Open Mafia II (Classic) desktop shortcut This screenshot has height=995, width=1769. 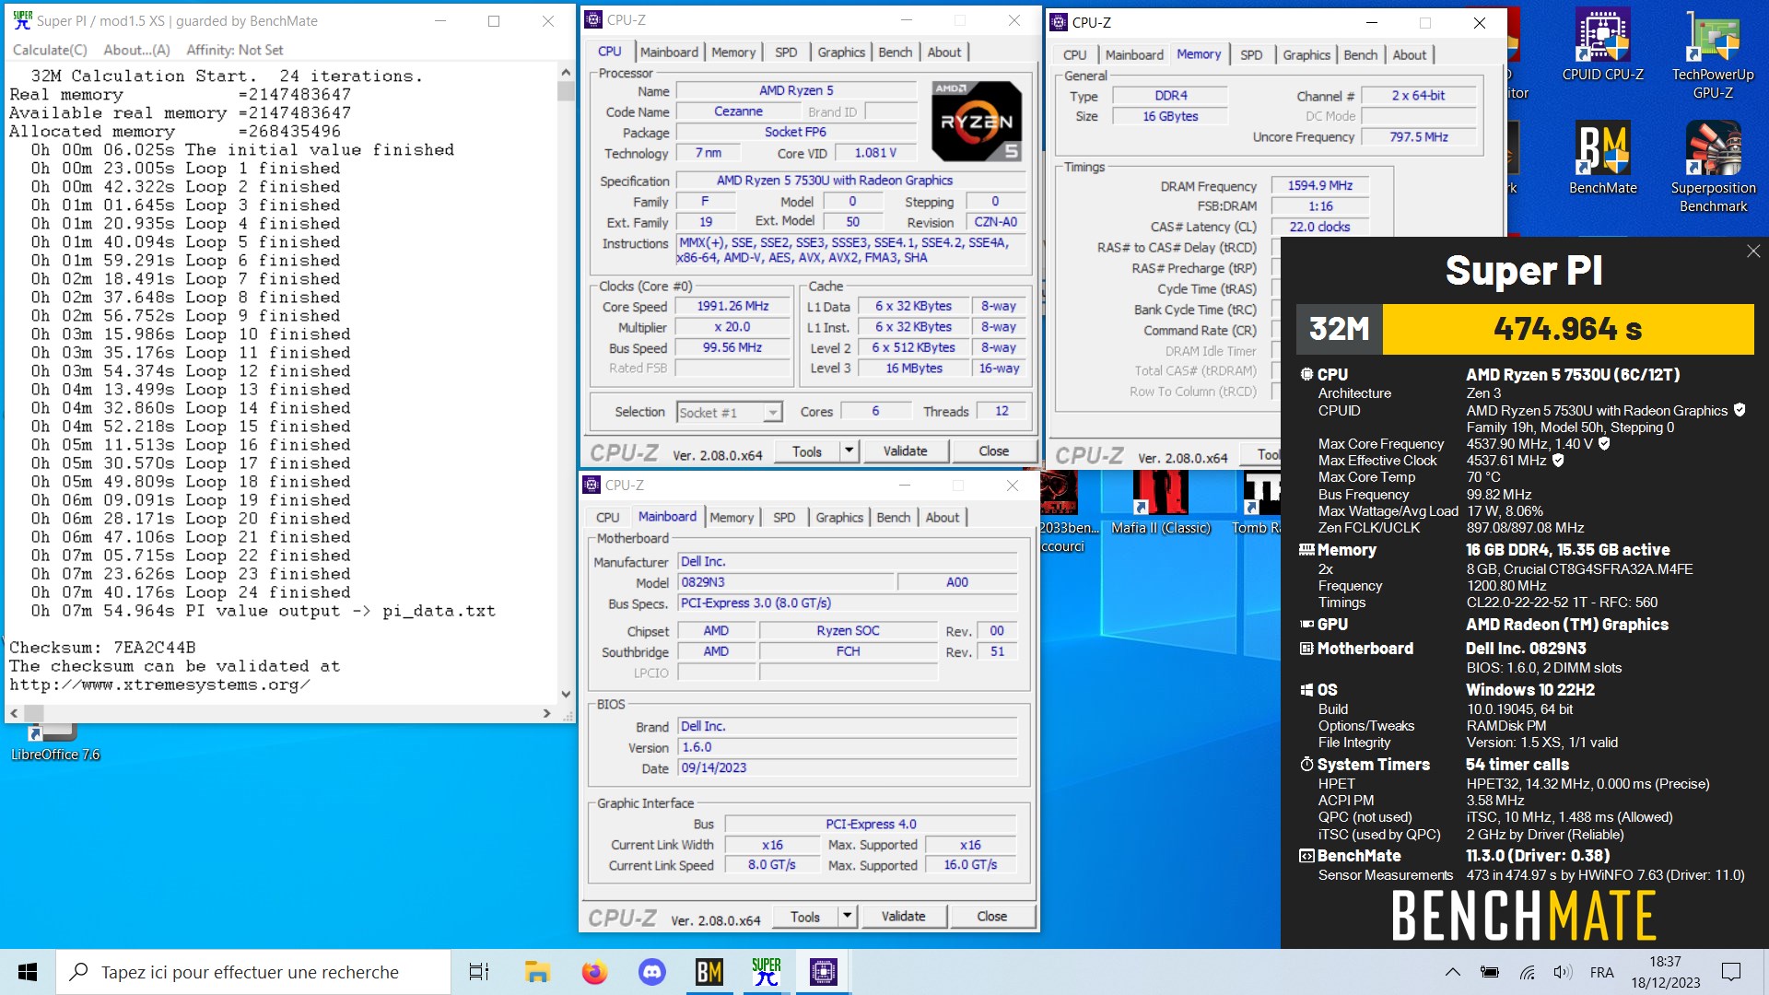point(1160,504)
